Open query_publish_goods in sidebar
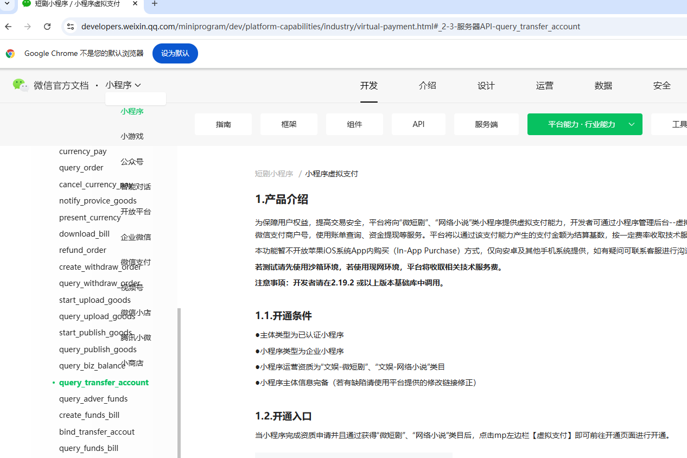 tap(98, 349)
